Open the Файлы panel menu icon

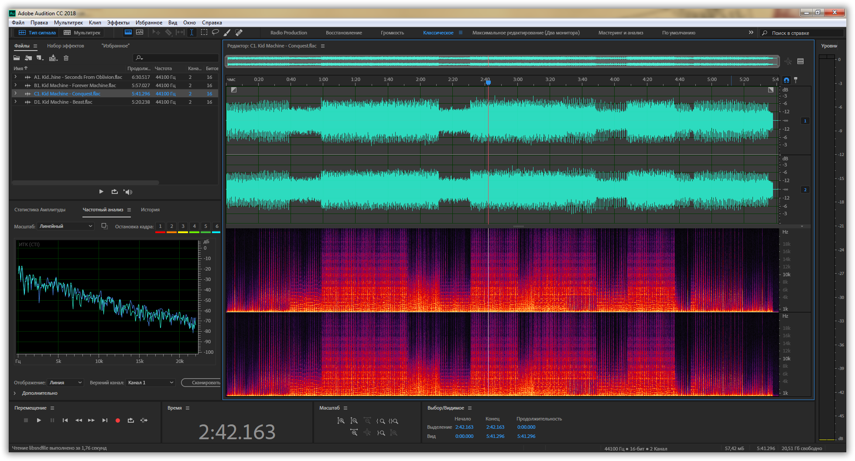coord(35,46)
